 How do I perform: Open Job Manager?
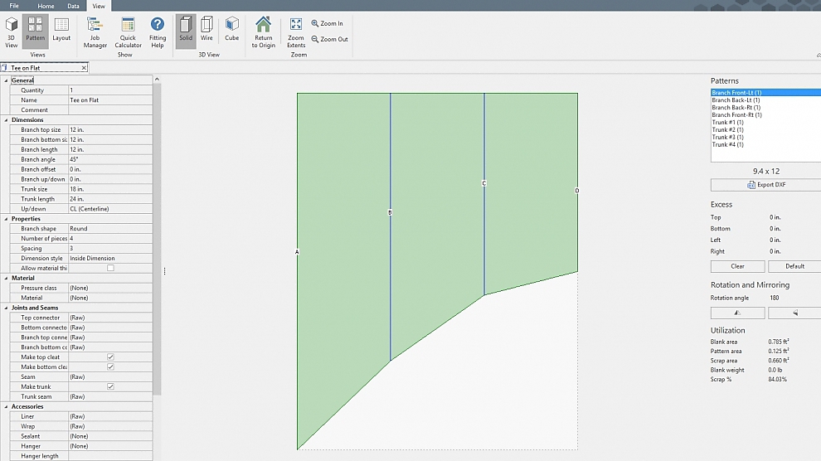point(95,32)
